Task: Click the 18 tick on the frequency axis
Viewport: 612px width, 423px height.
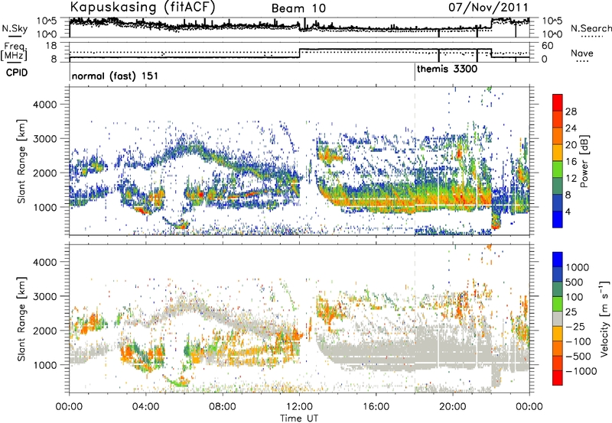Action: [51, 46]
